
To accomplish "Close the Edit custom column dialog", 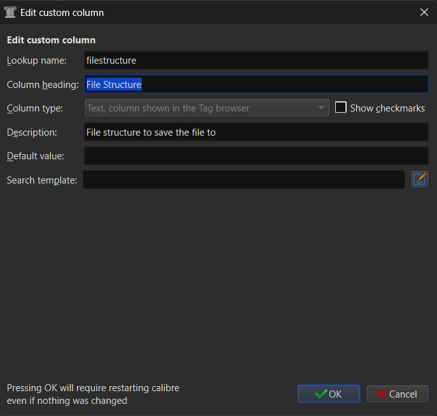I will click(x=424, y=12).
